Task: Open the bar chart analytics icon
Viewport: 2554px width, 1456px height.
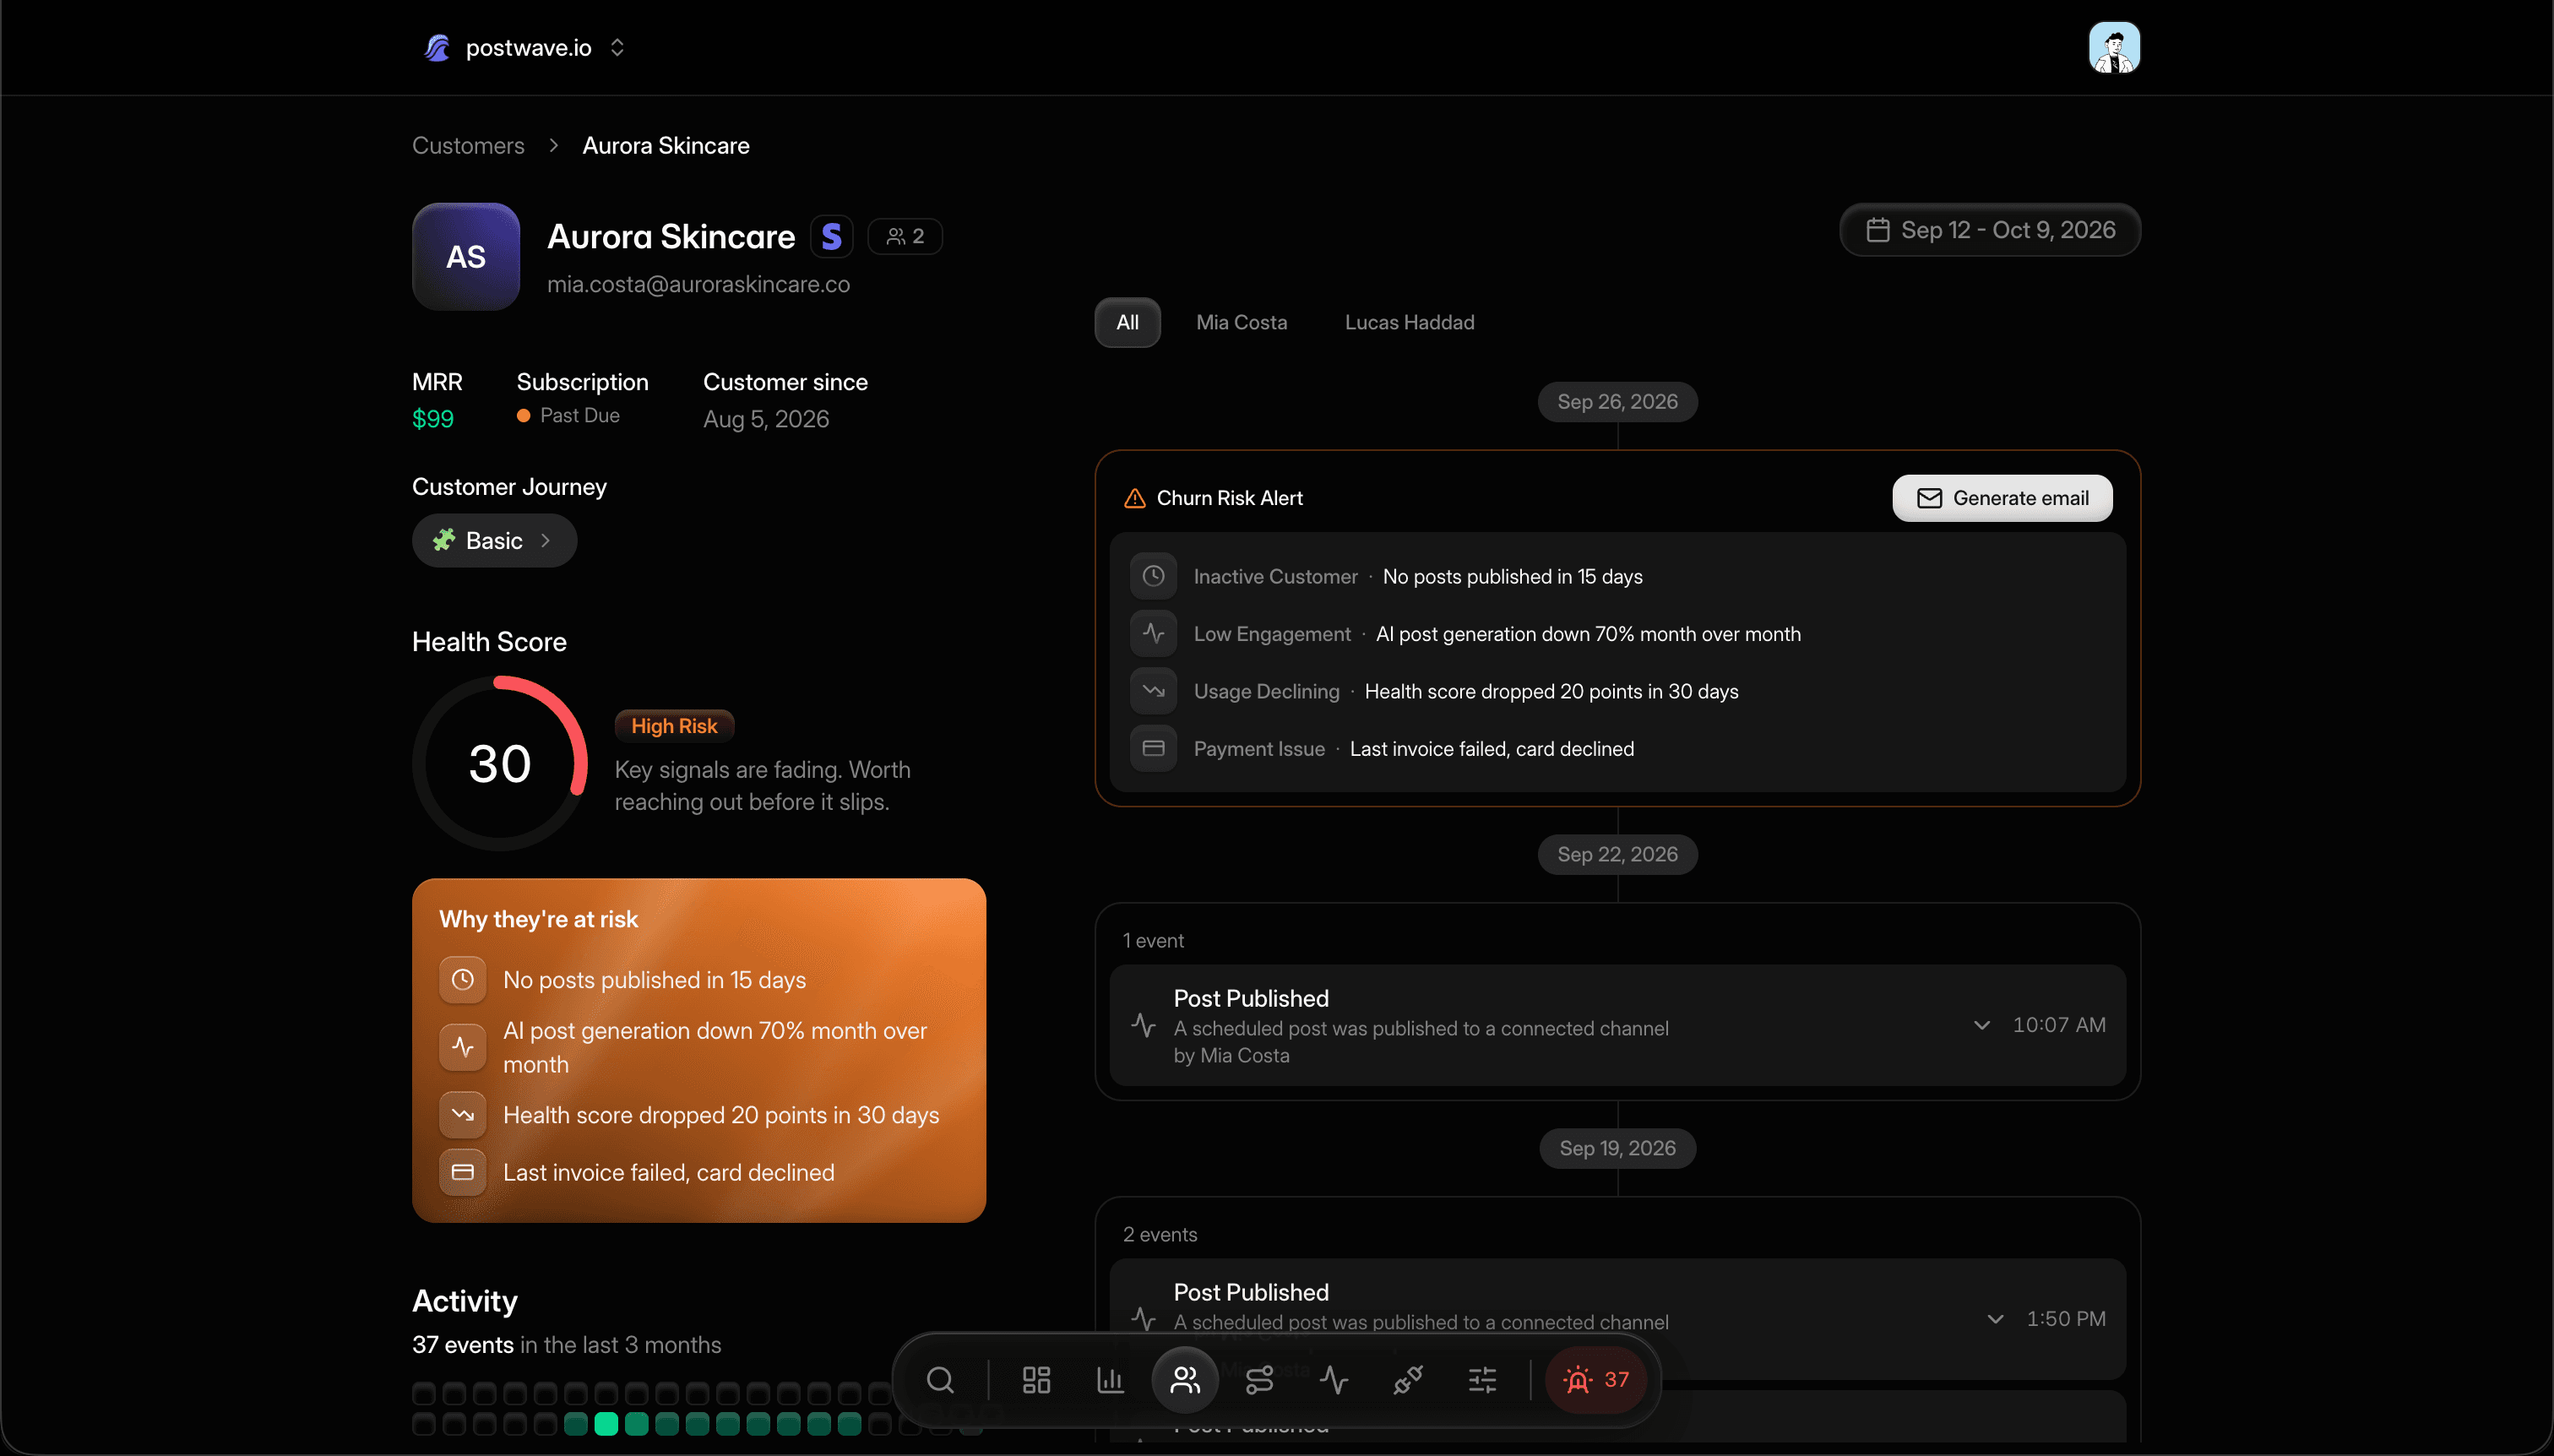Action: [1110, 1380]
